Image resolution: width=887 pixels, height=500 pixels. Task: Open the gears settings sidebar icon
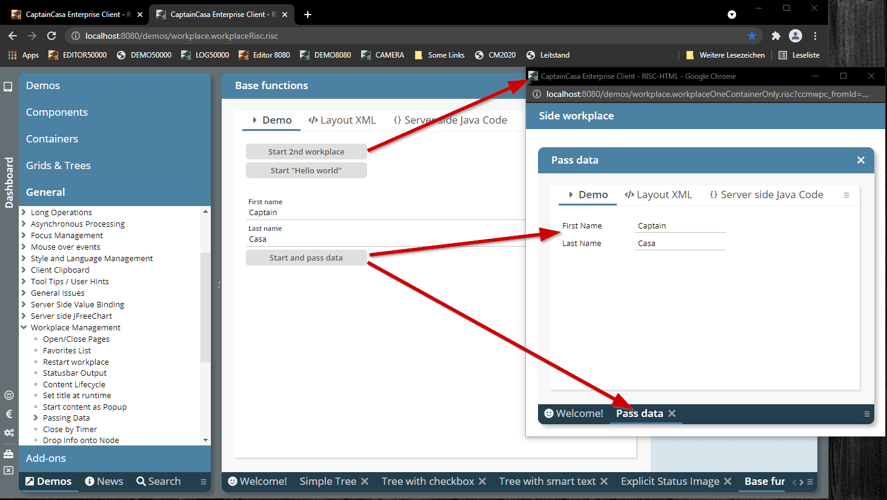click(x=8, y=433)
